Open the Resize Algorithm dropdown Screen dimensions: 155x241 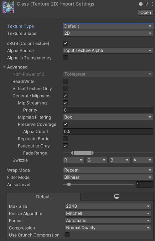(108, 213)
